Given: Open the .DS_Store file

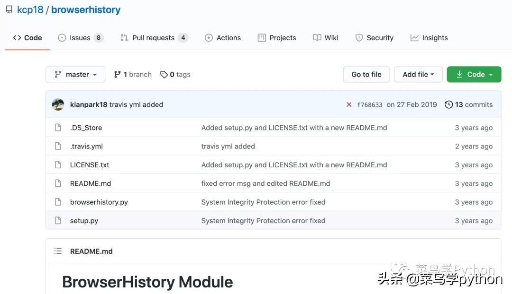Looking at the screenshot, I should pyautogui.click(x=86, y=128).
